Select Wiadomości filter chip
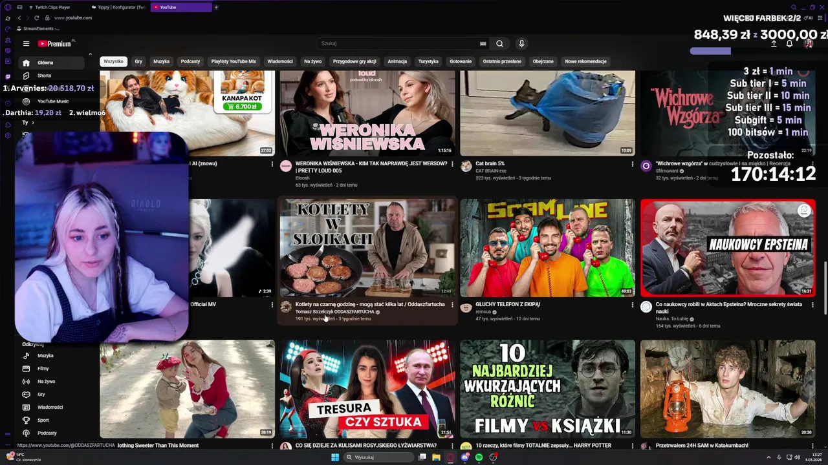This screenshot has width=828, height=465. coord(280,61)
